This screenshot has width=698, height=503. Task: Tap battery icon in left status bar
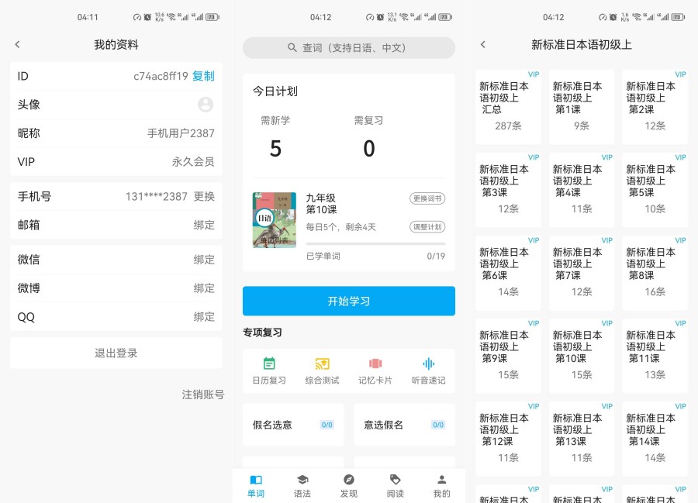pyautogui.click(x=213, y=17)
